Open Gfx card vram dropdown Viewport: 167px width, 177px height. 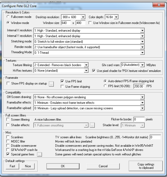click(x=133, y=65)
